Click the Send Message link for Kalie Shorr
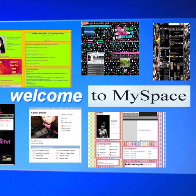 point(42,151)
